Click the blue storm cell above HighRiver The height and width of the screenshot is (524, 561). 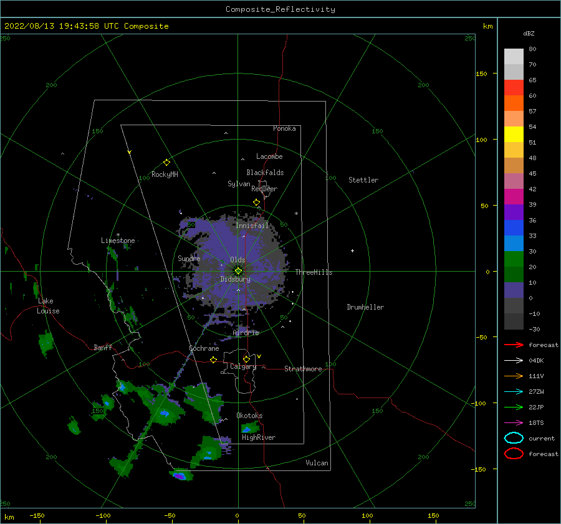[249, 428]
